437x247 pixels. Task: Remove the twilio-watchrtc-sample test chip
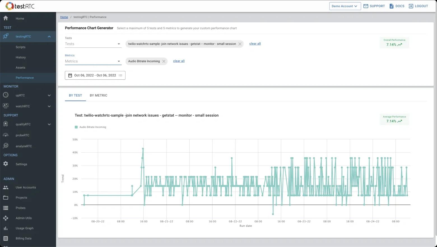(240, 44)
